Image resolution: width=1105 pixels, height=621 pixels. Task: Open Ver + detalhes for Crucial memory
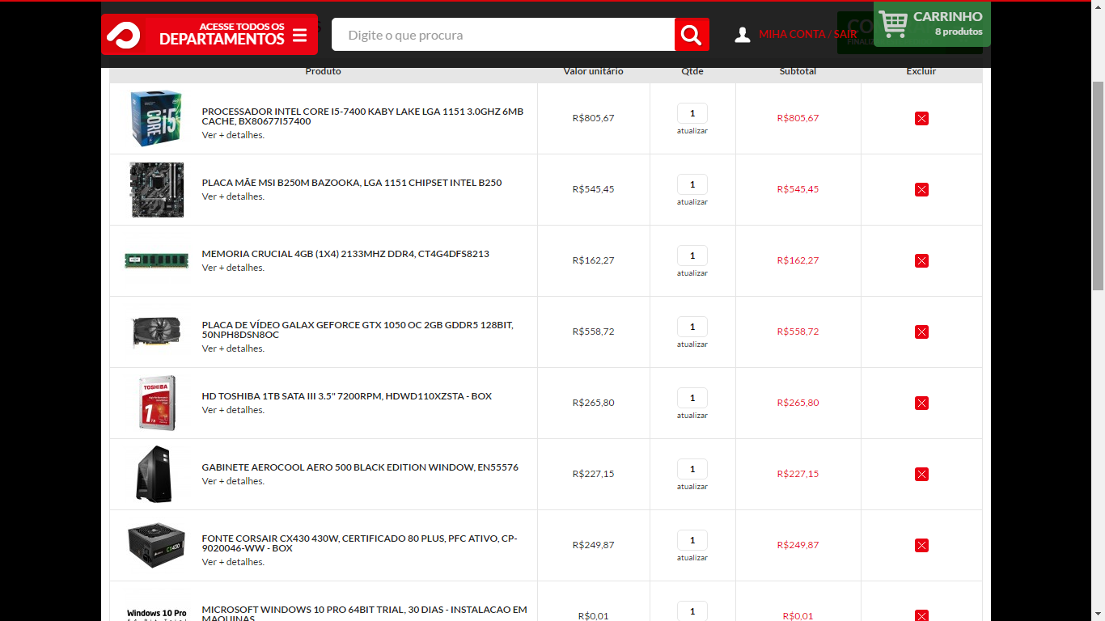click(x=233, y=268)
